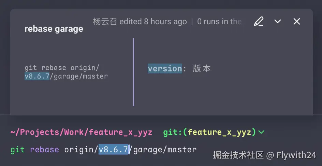This screenshot has width=322, height=166.
Task: Click the "0 runs in the" run count text
Action: point(219,22)
